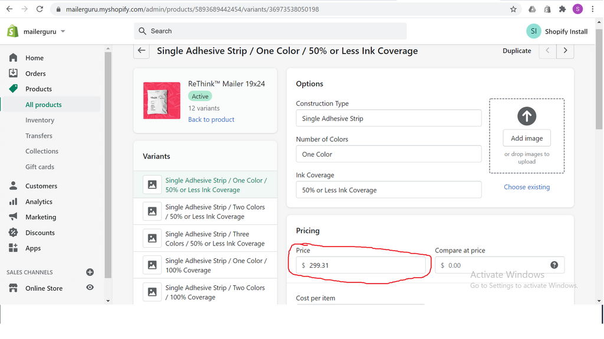The image size is (604, 339).
Task: Click the Price field showing 299.31
Action: 361,265
